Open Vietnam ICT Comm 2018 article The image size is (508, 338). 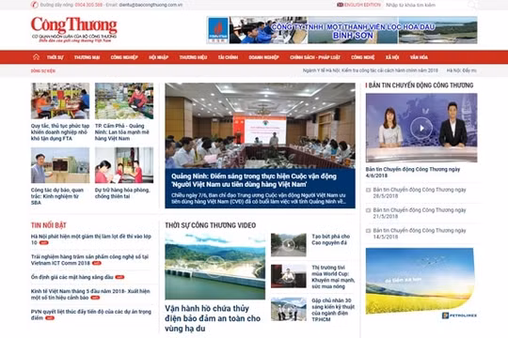click(x=89, y=260)
